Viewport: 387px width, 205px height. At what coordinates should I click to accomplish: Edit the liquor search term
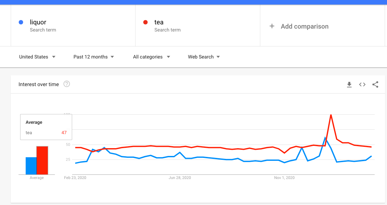(x=38, y=22)
